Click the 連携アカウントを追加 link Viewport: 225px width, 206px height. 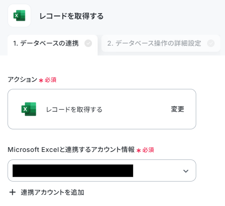click(52, 192)
